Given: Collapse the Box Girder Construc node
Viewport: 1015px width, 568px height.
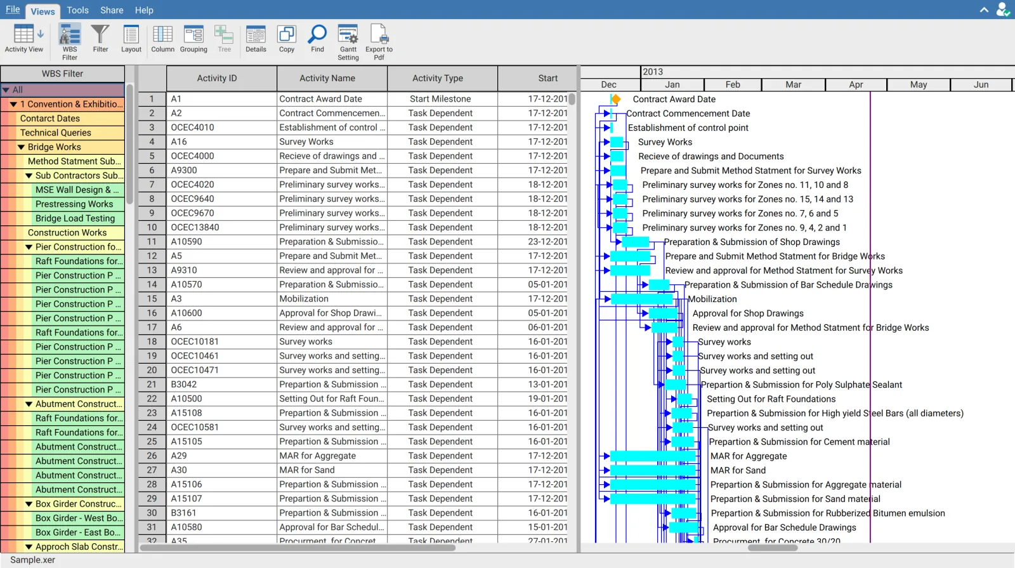Looking at the screenshot, I should point(29,504).
